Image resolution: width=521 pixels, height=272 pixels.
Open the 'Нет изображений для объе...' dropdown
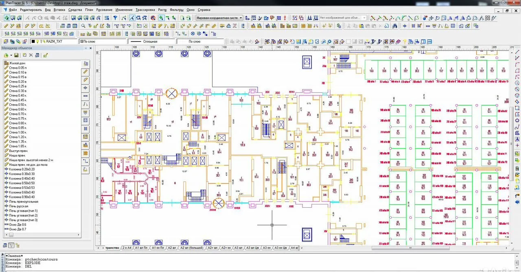coord(343,18)
